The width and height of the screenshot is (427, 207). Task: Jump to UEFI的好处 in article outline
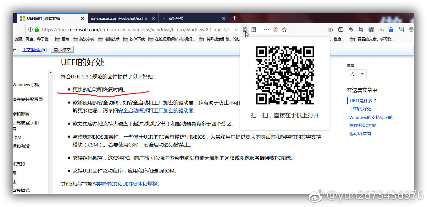tap(360, 109)
